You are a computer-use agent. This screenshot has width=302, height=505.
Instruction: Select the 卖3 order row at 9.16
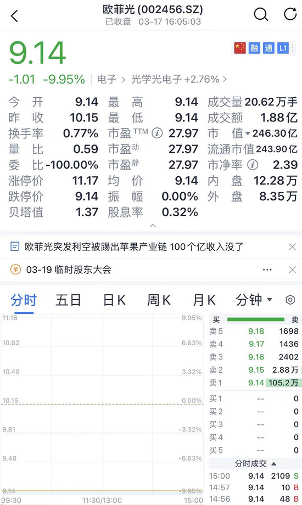click(255, 357)
